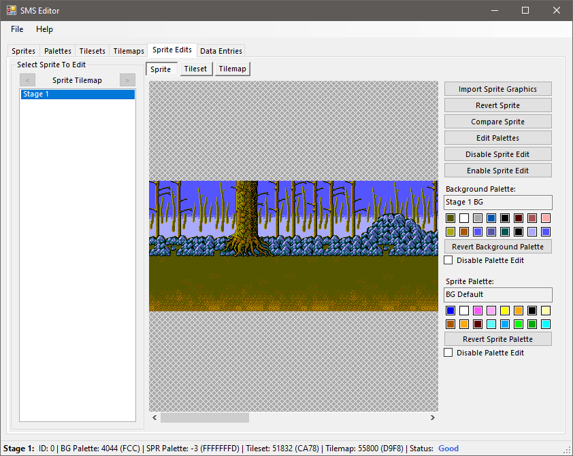This screenshot has height=456, width=573.
Task: Pick the pink swatch in background palette
Action: point(546,218)
